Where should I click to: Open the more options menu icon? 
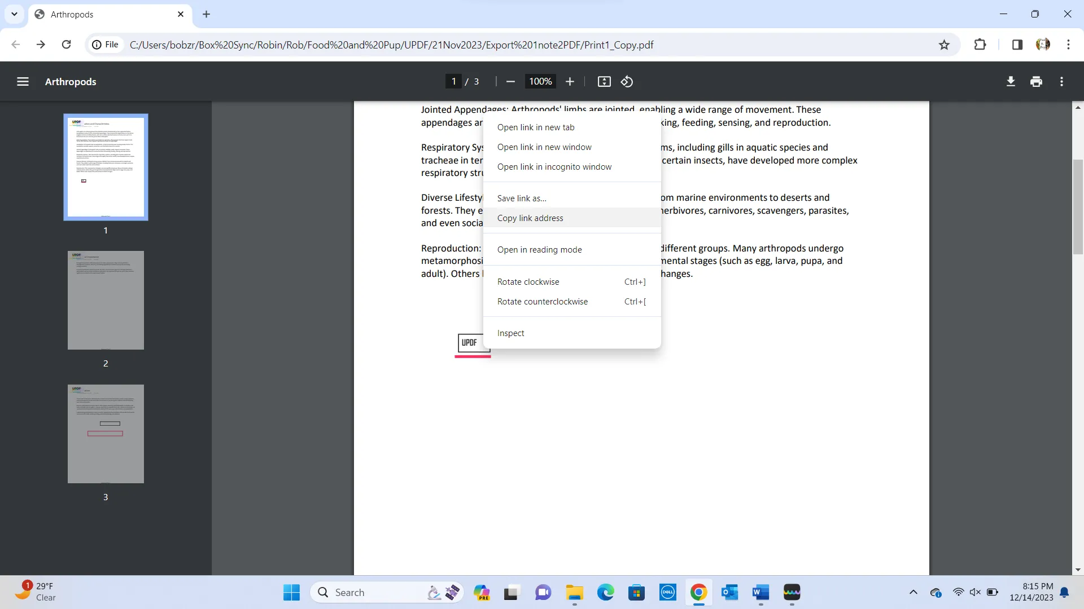1061,81
